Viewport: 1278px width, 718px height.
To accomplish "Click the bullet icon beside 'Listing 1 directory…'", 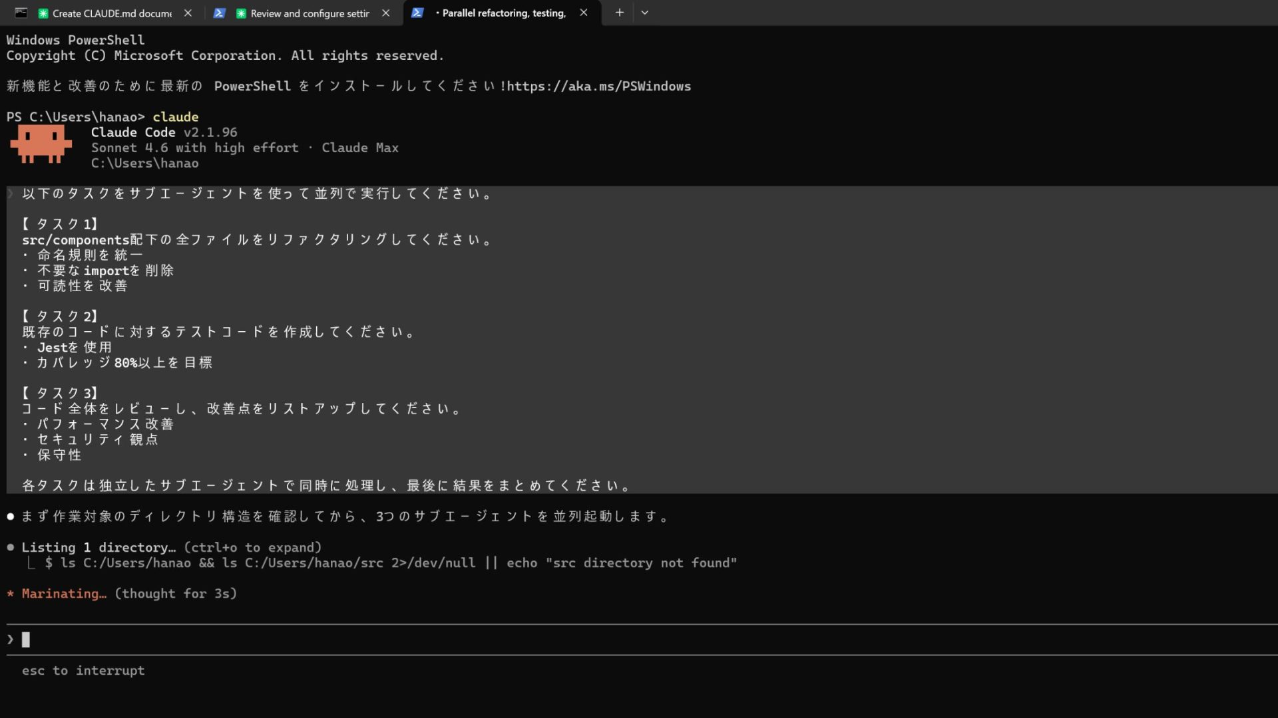I will point(9,547).
